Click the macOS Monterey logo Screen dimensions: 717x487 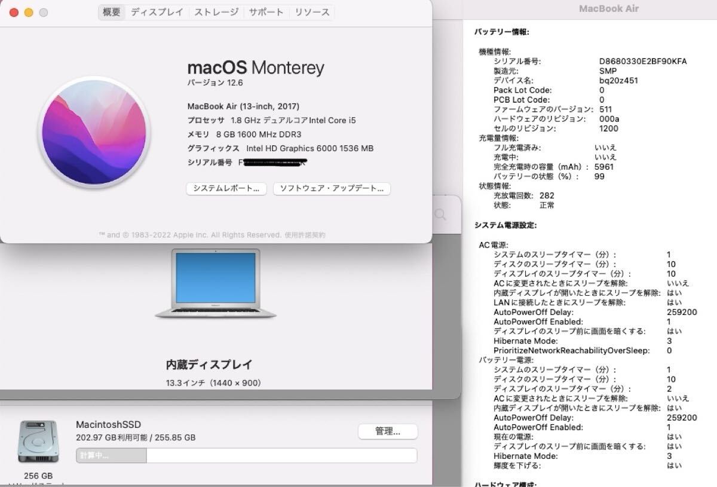(94, 131)
